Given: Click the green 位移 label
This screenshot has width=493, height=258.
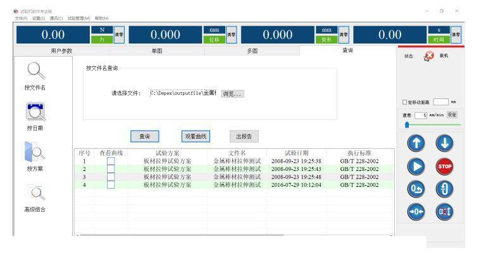Looking at the screenshot, I should tap(214, 40).
